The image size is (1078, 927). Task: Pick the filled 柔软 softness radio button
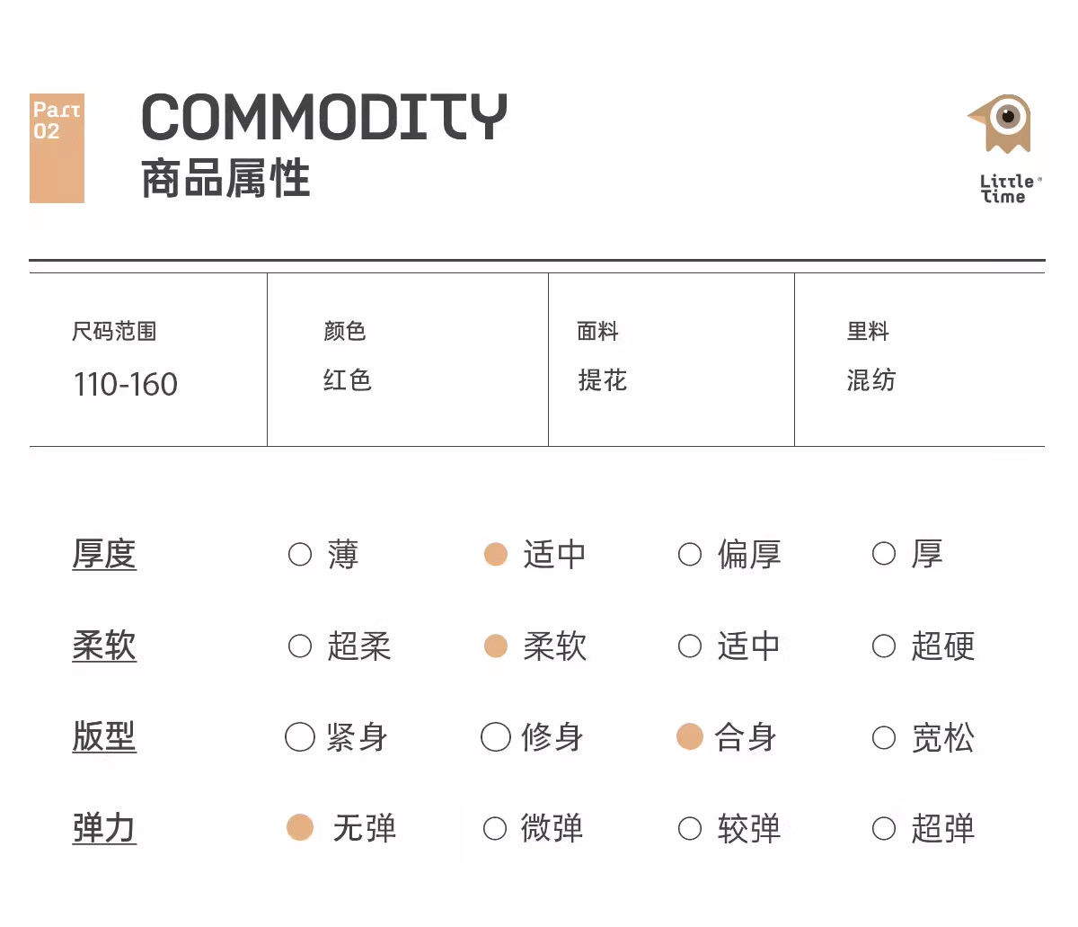(x=496, y=646)
